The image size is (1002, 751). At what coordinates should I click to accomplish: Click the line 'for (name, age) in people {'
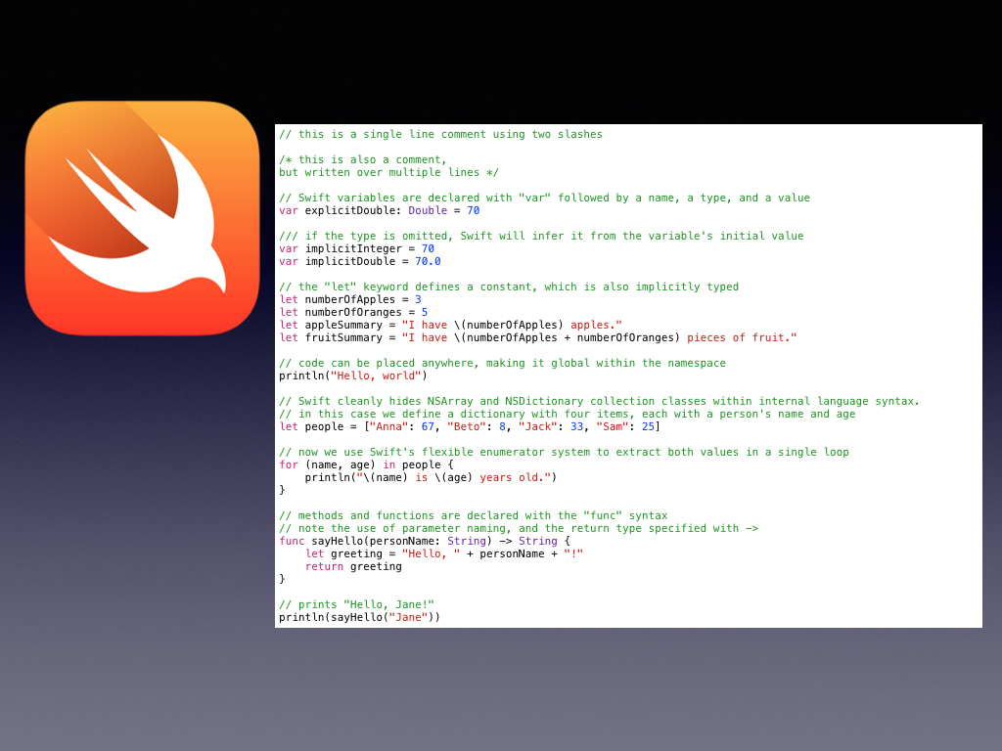[366, 464]
